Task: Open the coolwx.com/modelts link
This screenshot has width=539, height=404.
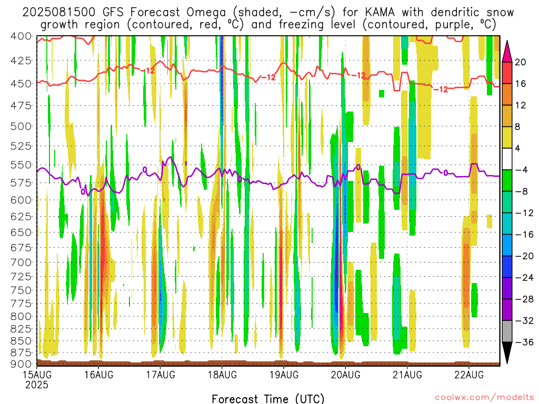Action: [484, 398]
